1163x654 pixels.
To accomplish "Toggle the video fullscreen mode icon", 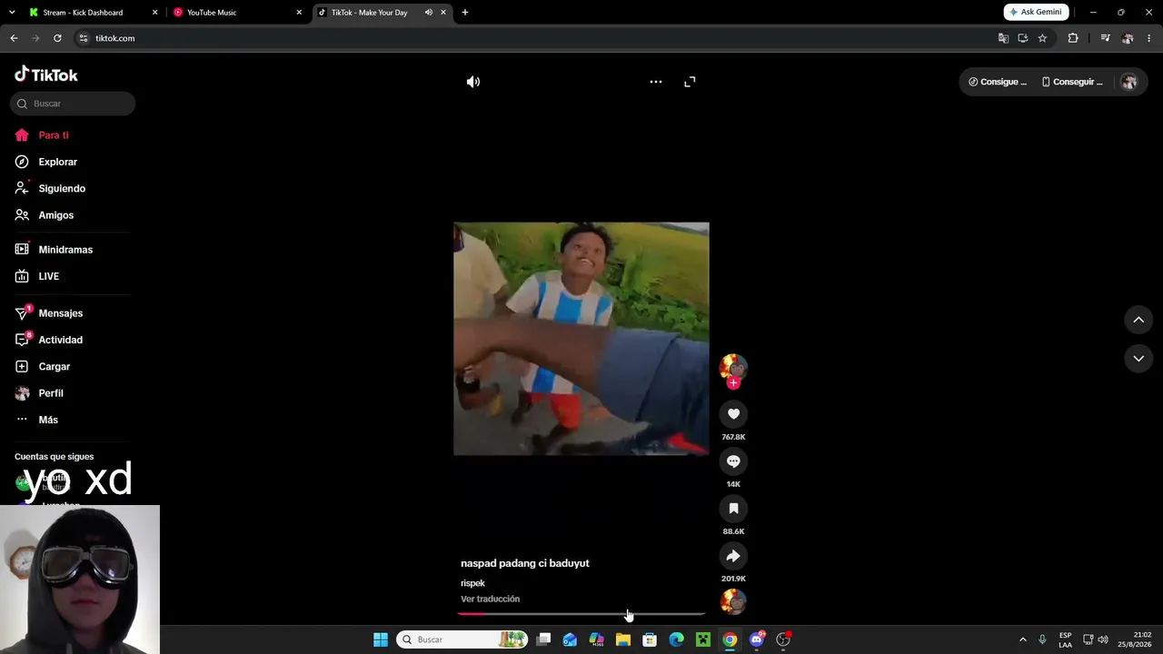I will coord(690,82).
